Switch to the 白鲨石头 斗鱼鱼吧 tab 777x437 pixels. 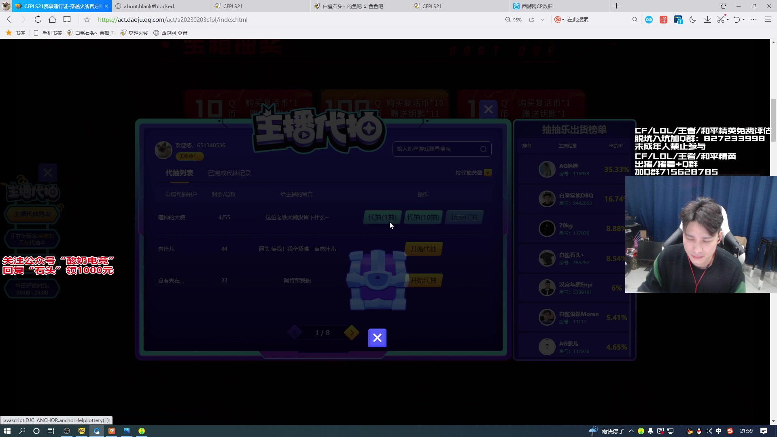[x=360, y=6]
